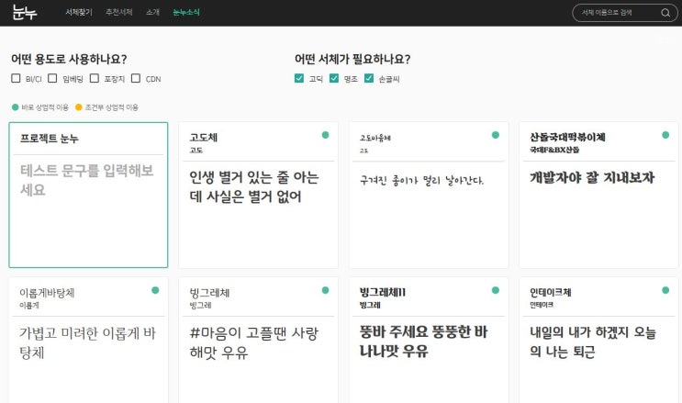Open the 빙그레체II font title
The width and height of the screenshot is (682, 403).
383,293
